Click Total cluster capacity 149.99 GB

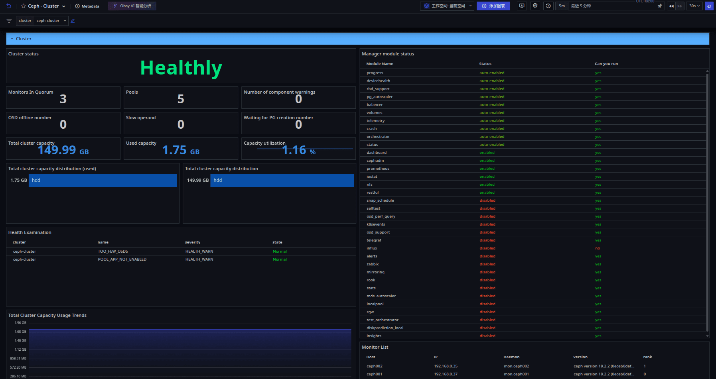point(63,150)
